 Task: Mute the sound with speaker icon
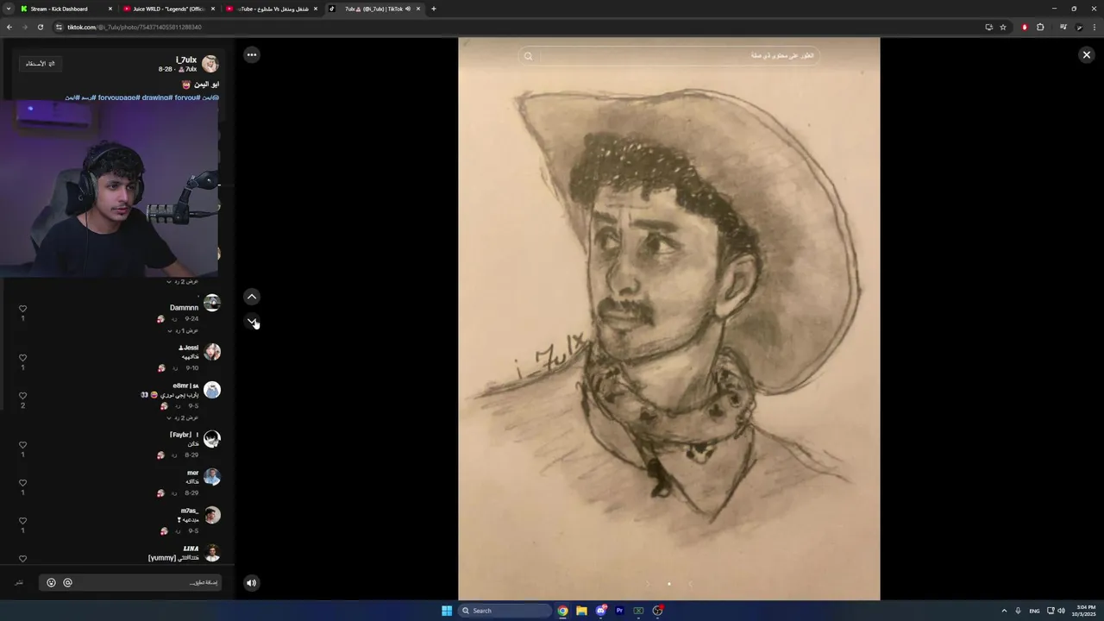coord(251,583)
